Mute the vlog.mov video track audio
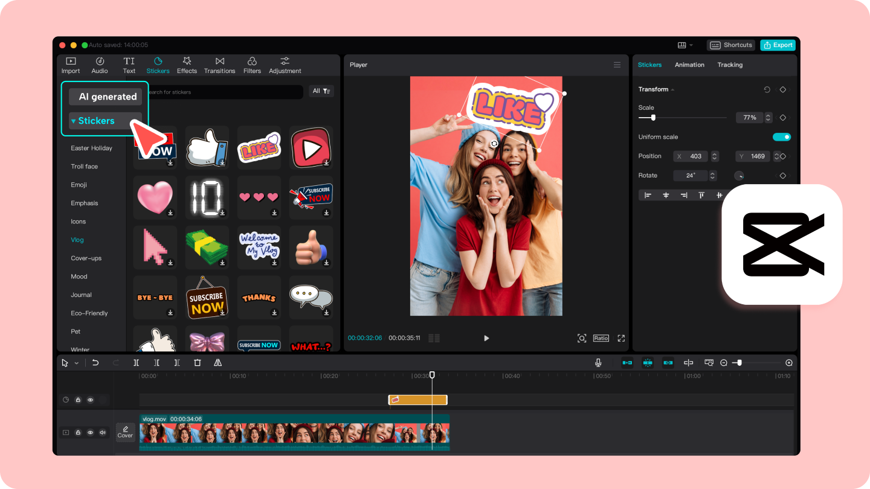Image resolution: width=870 pixels, height=489 pixels. [103, 432]
